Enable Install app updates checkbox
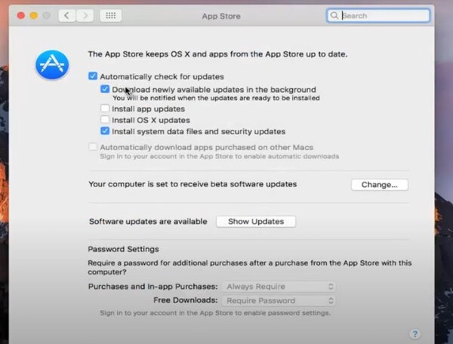The height and width of the screenshot is (344, 453). 105,108
